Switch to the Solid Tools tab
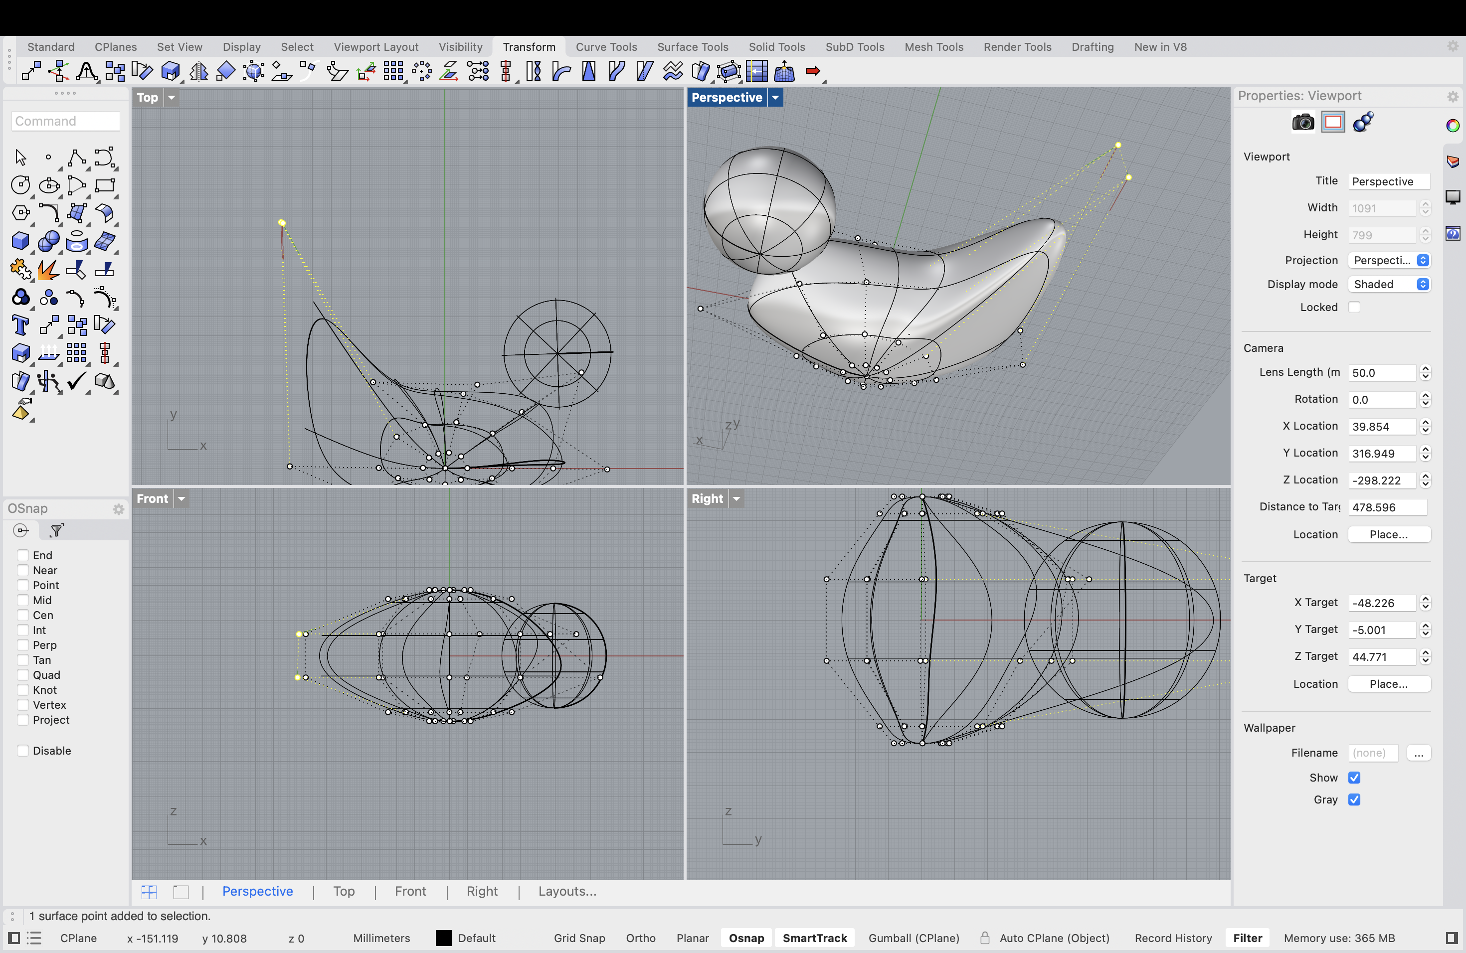This screenshot has height=953, width=1466. pos(777,47)
